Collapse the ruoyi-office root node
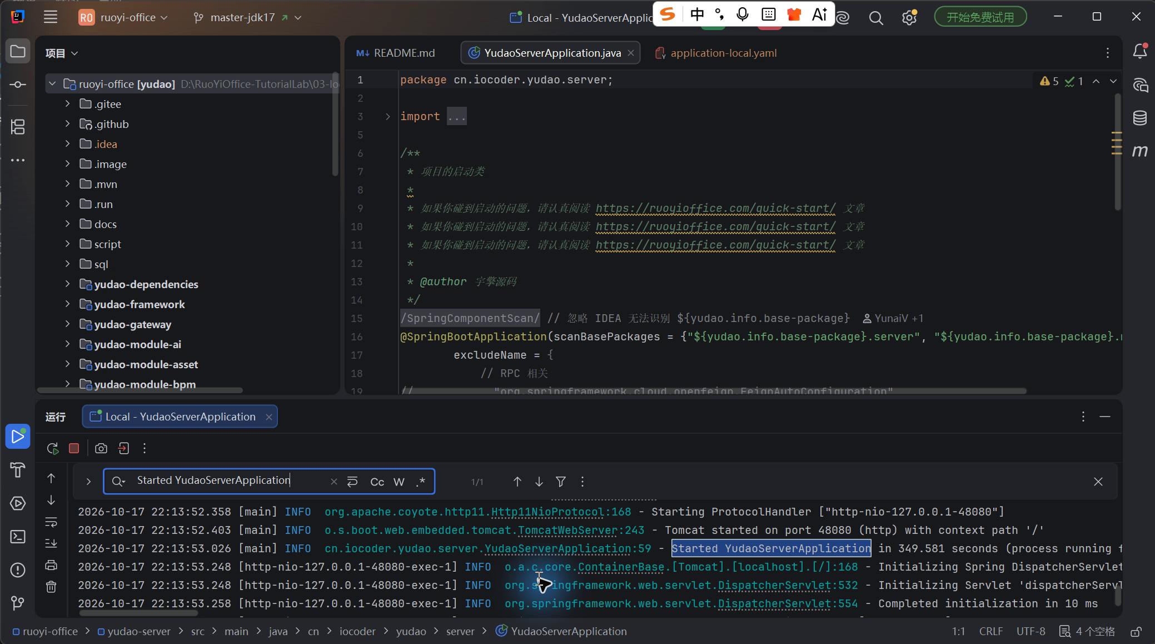 click(x=52, y=84)
